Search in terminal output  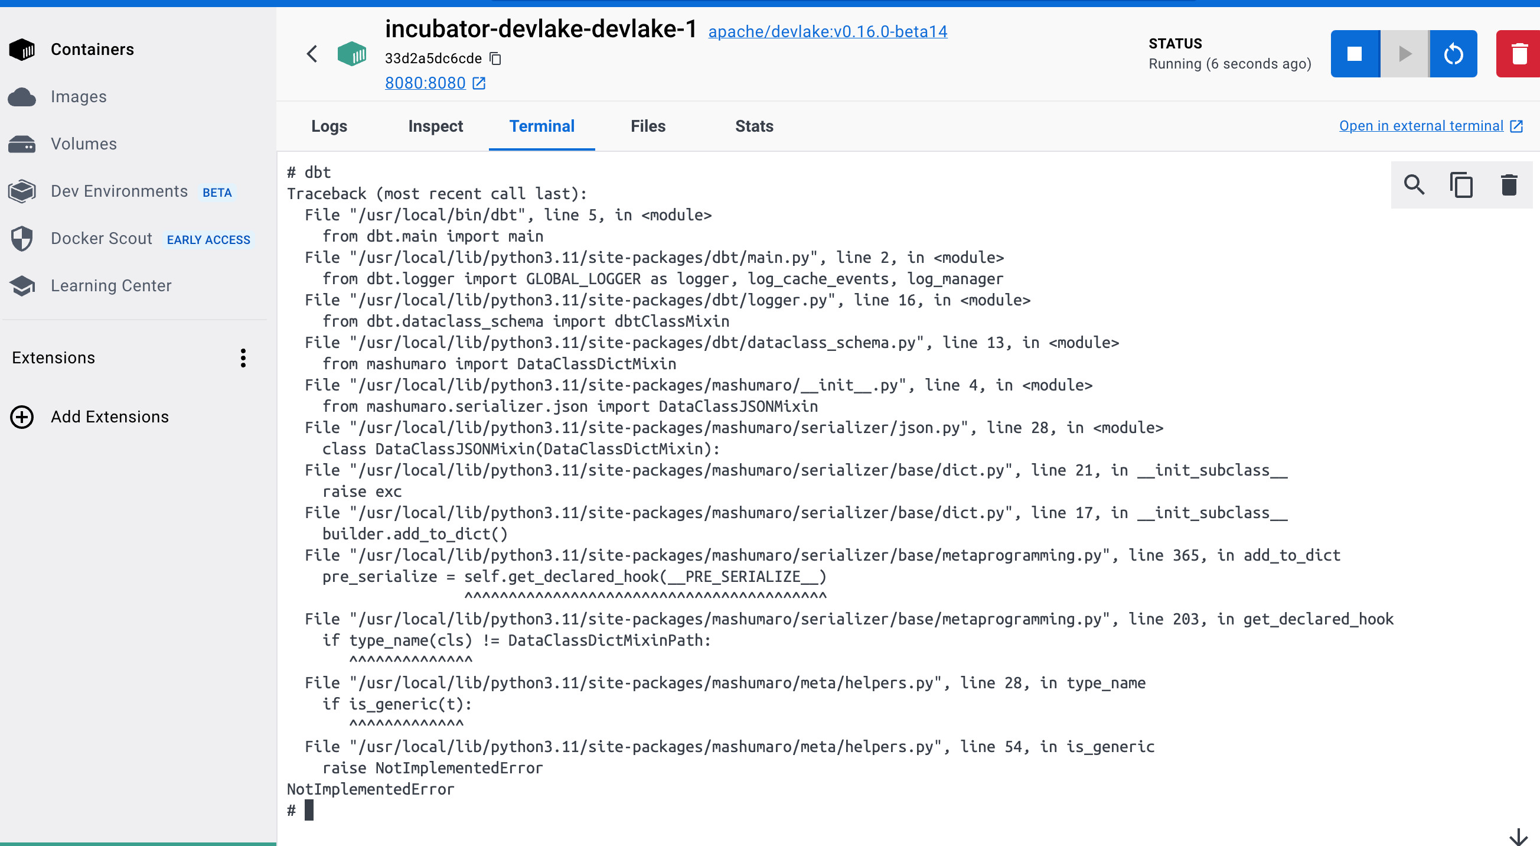coord(1414,185)
